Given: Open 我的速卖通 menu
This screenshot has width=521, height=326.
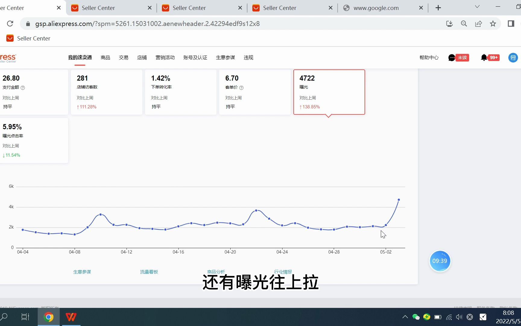Looking at the screenshot, I should [x=80, y=58].
